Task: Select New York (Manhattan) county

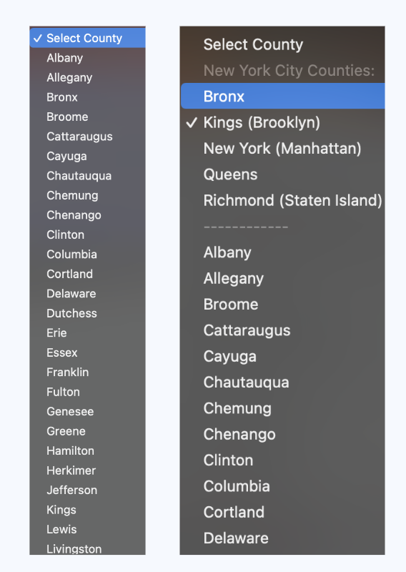Action: tap(283, 148)
